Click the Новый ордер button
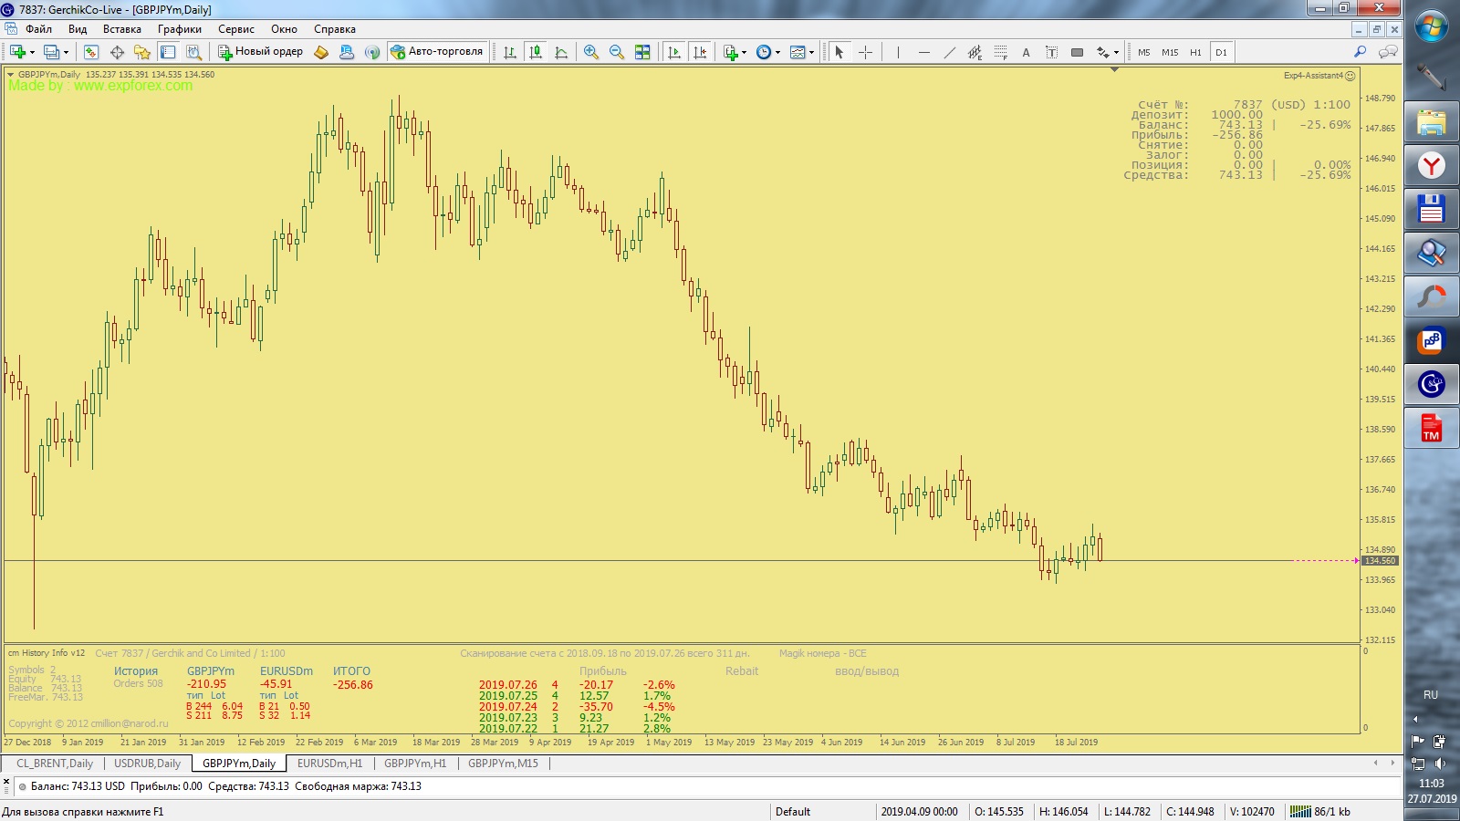 (260, 52)
